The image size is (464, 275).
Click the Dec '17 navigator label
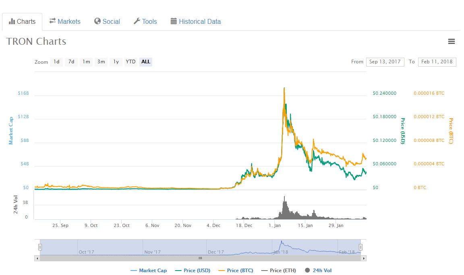pyautogui.click(x=216, y=252)
